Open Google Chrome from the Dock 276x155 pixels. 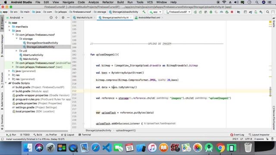click(x=220, y=148)
